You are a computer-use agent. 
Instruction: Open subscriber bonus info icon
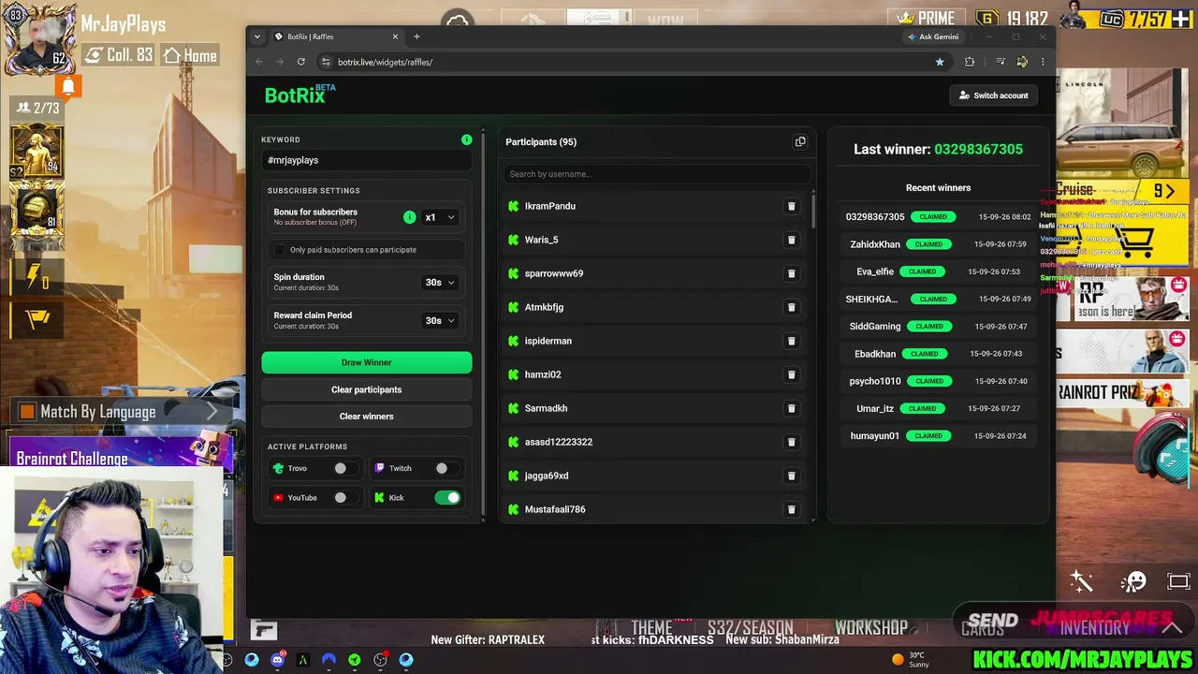click(409, 217)
